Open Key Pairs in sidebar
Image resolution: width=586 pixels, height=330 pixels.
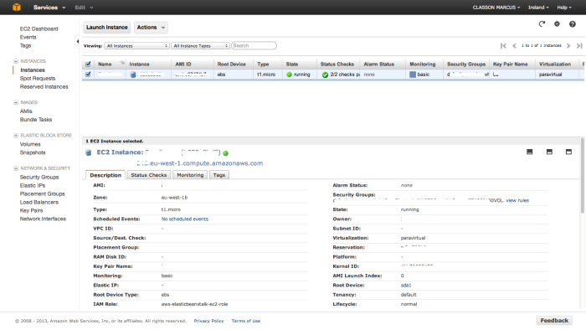[x=32, y=210]
